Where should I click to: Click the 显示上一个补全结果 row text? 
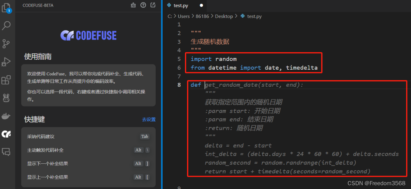click(47, 177)
